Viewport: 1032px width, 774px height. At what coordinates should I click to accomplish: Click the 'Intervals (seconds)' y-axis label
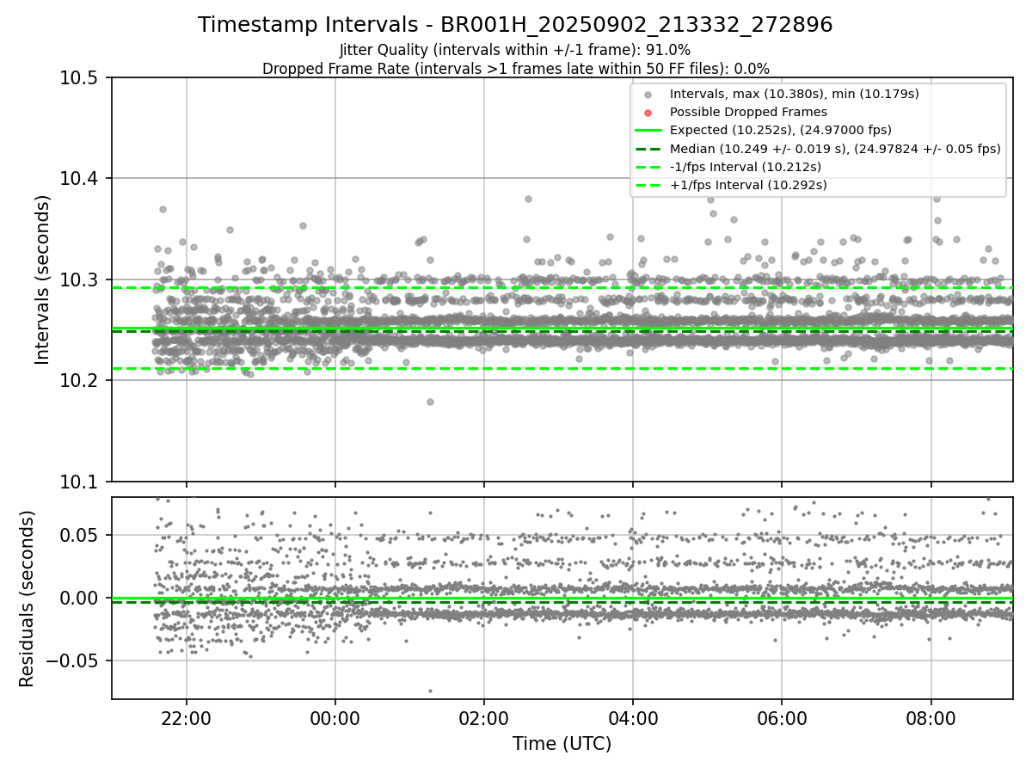click(x=43, y=279)
